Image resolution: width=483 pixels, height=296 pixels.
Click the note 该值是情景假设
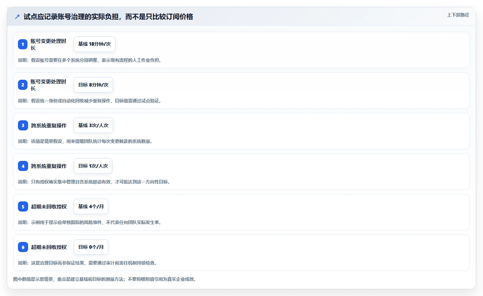86,141
